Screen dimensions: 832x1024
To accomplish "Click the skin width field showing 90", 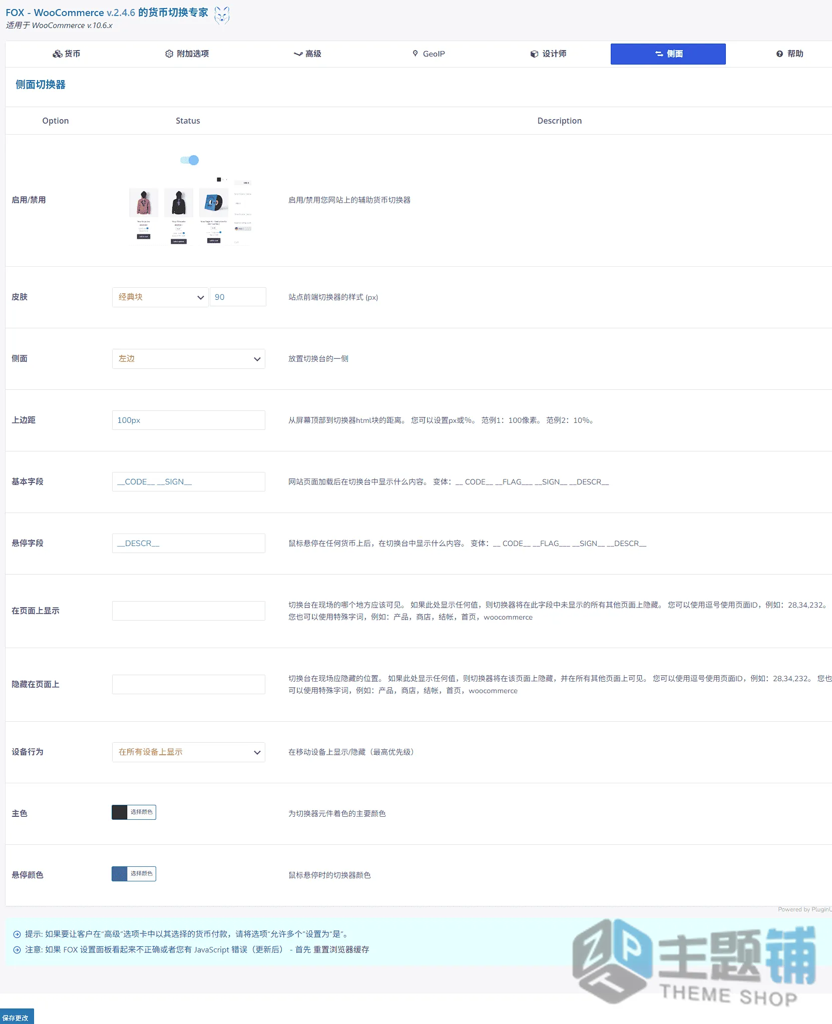I will [238, 297].
